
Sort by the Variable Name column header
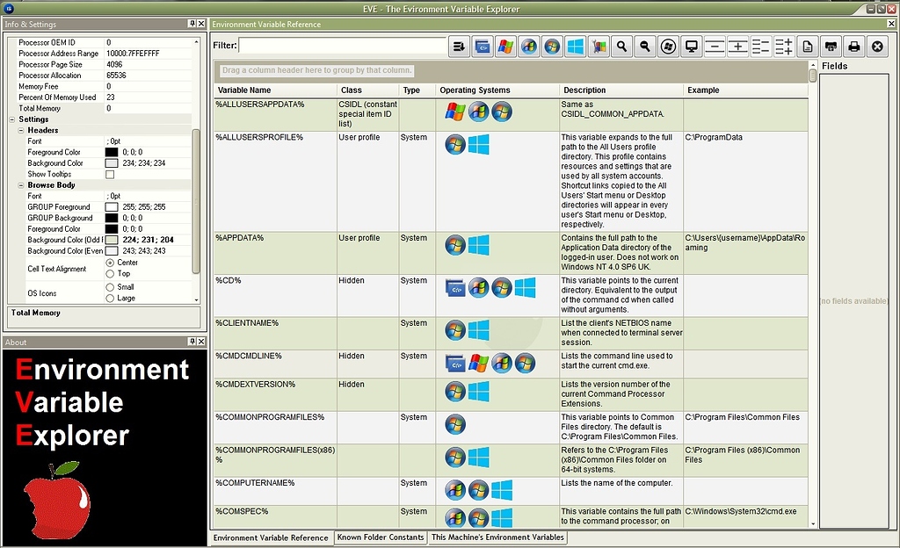point(275,90)
